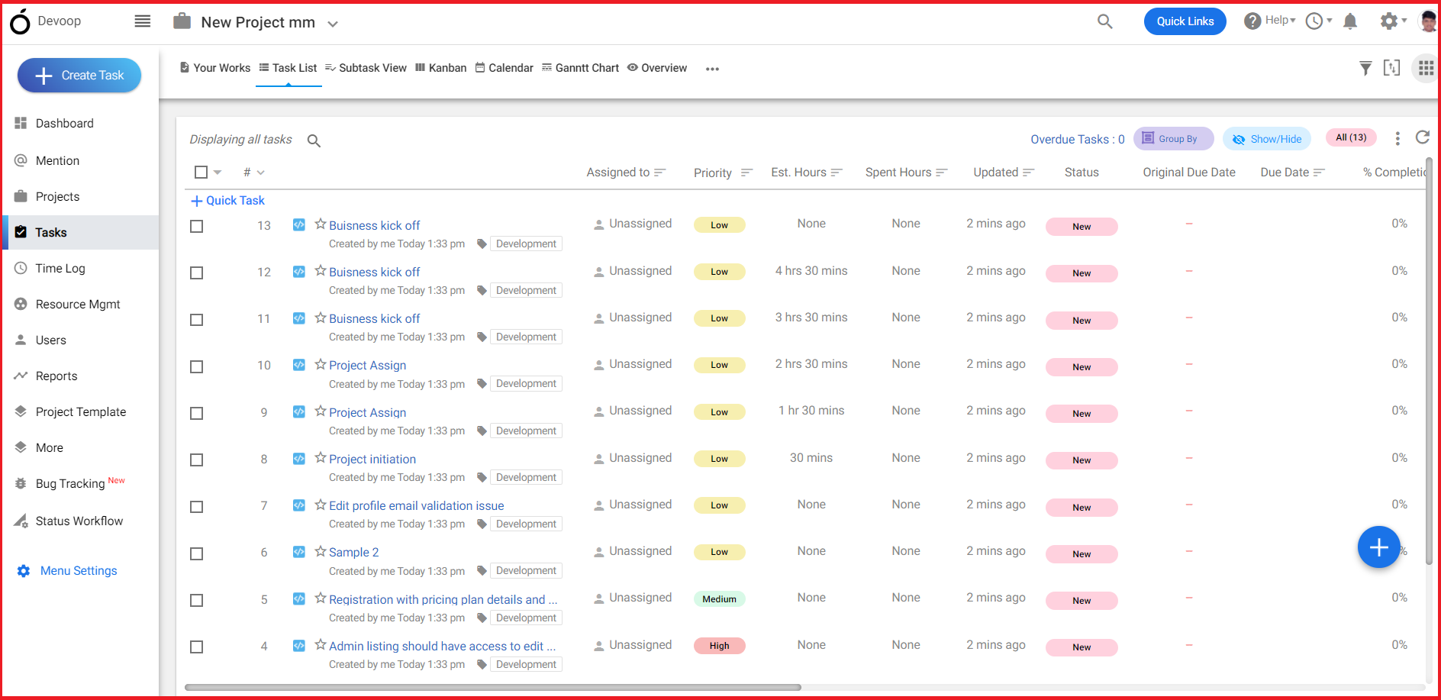The width and height of the screenshot is (1441, 700).
Task: Change the New status of task 12
Action: pos(1082,273)
